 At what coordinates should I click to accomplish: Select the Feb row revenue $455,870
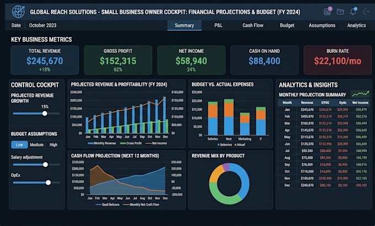[307, 116]
